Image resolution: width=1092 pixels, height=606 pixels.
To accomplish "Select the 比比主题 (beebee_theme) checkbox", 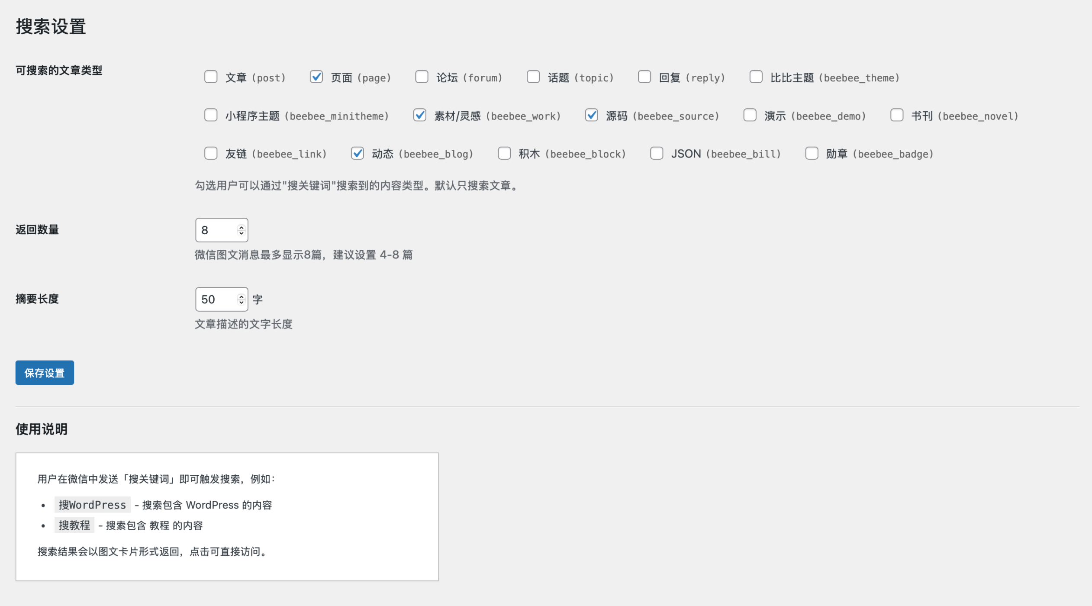I will (x=756, y=77).
